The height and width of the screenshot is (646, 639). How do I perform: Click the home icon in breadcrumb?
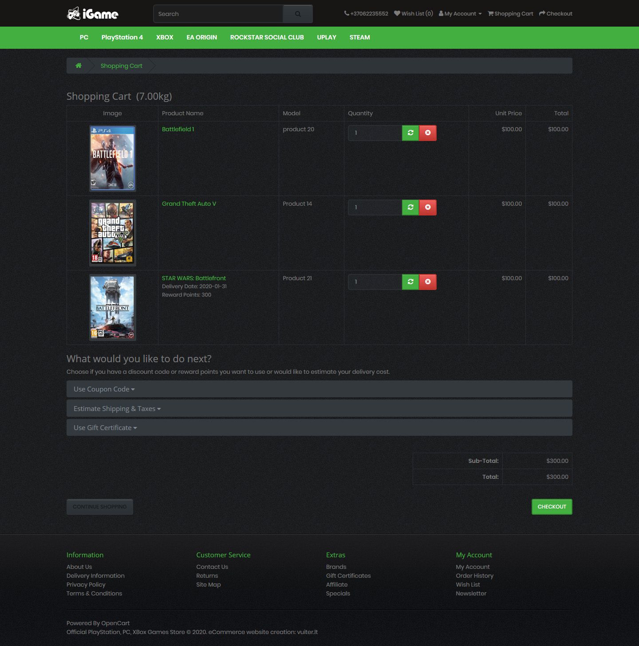tap(79, 66)
